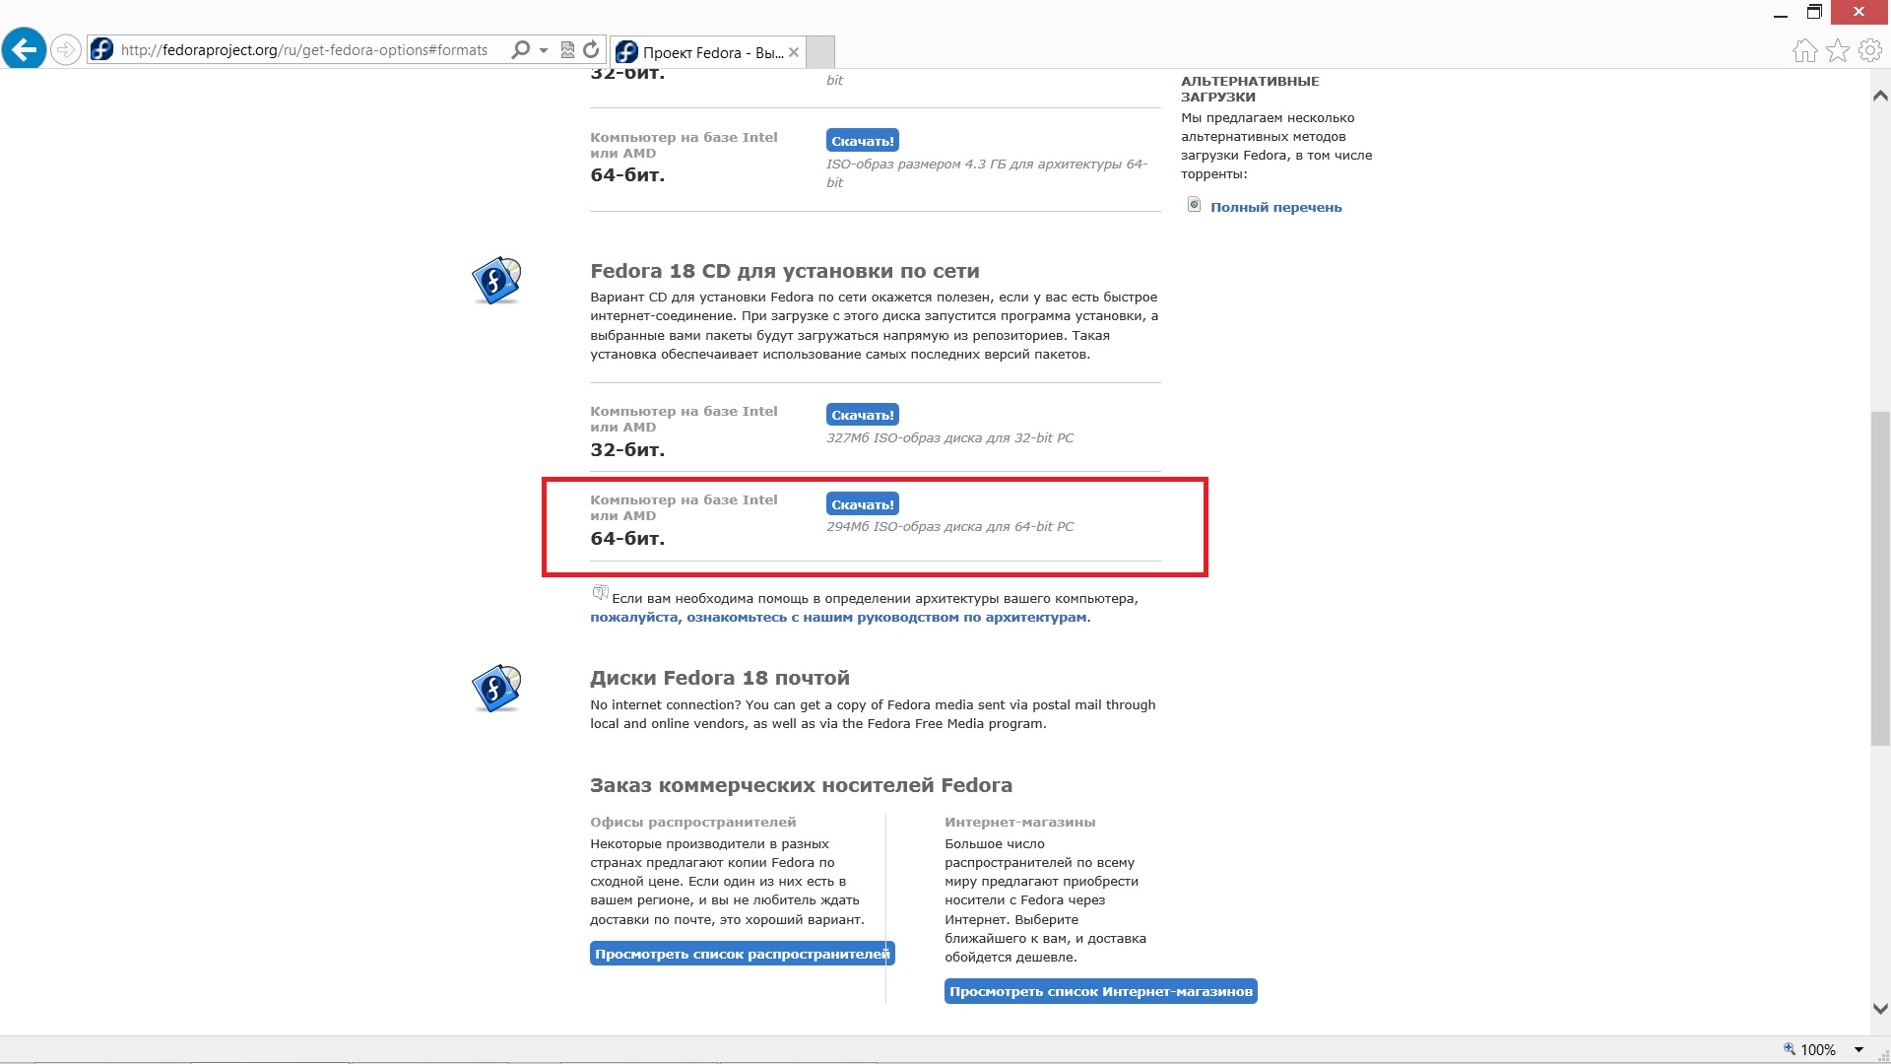Download the 294Мб 64-bit network install ISO
Screen dimensions: 1891x1064
[863, 504]
